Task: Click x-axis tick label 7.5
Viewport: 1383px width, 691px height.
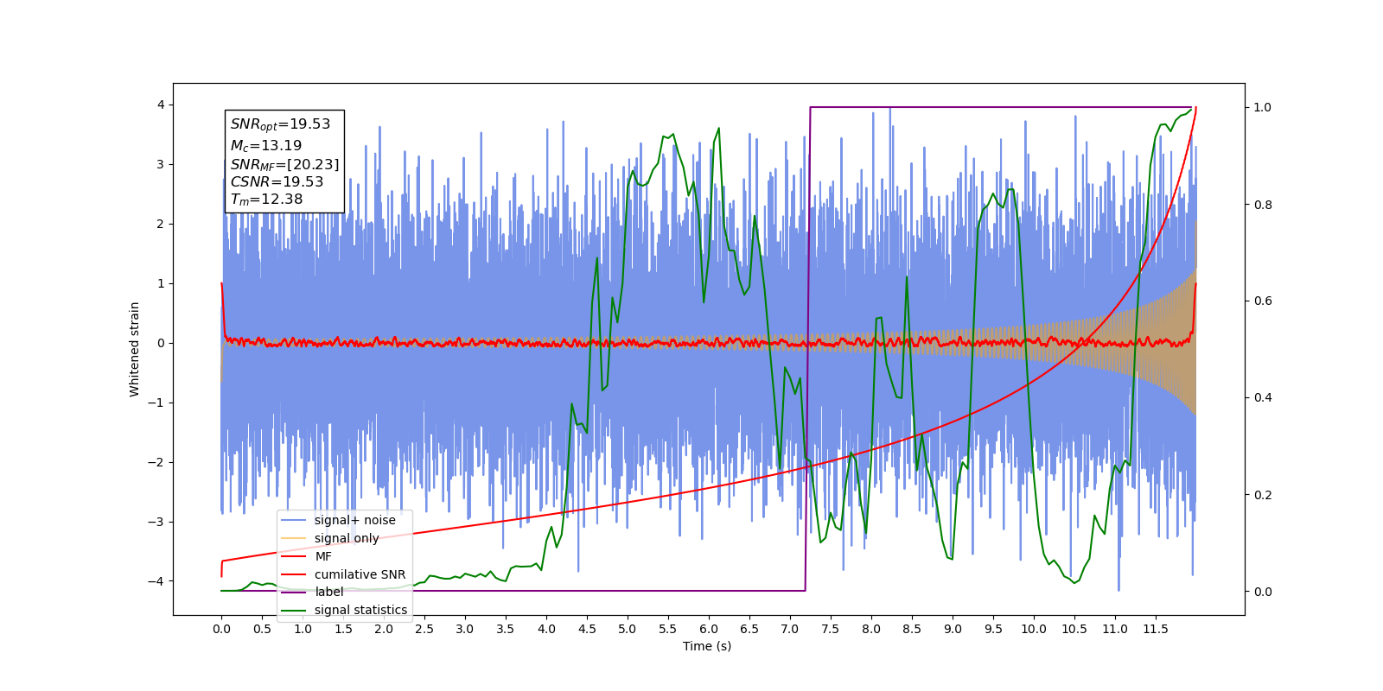Action: (x=831, y=629)
